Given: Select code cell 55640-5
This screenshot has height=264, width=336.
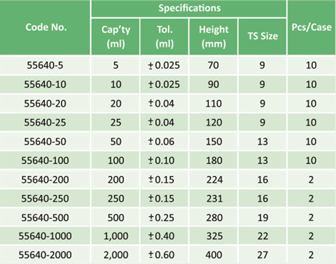Looking at the screenshot, I should pos(45,65).
